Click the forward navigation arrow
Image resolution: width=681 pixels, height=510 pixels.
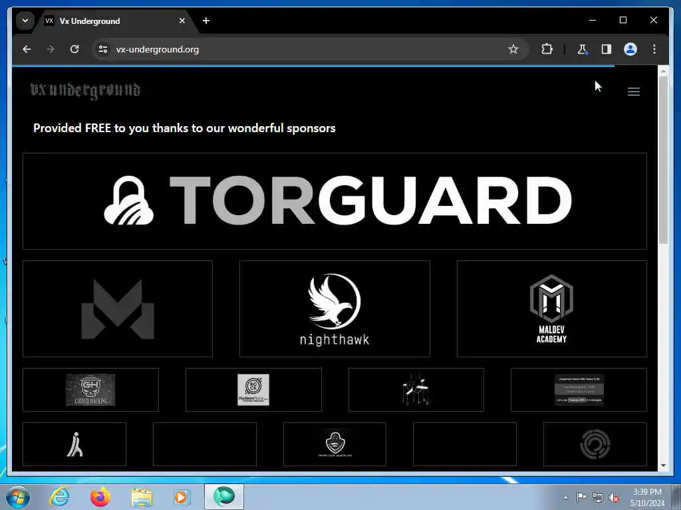[51, 49]
